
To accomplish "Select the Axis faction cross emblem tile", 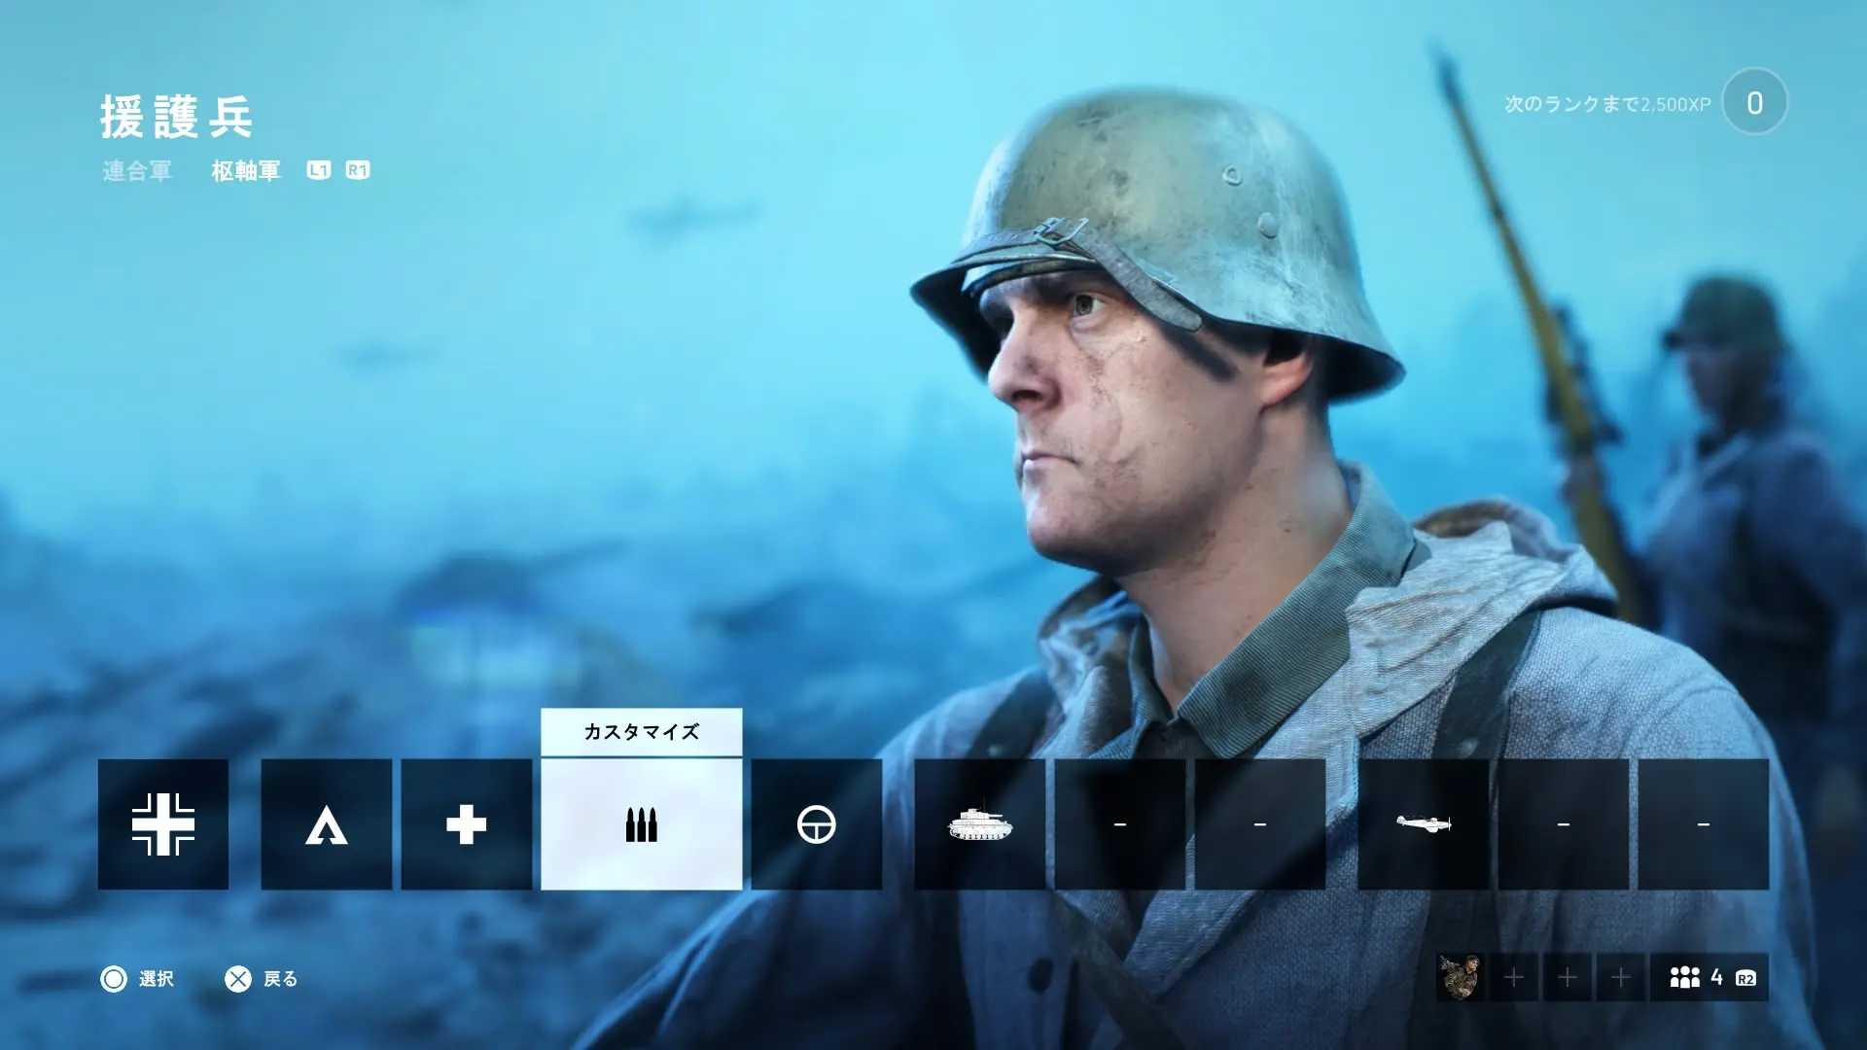I will pos(163,824).
